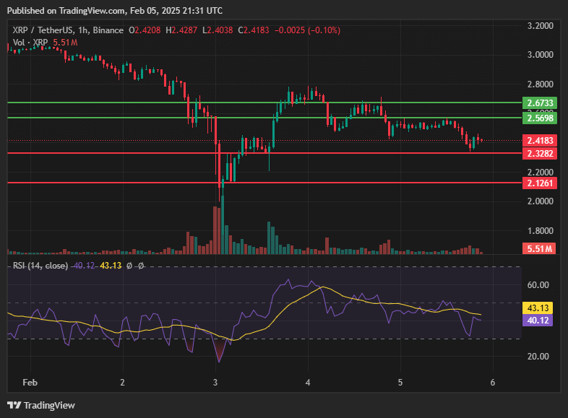Click date marker 6 on the time axis

pyautogui.click(x=492, y=381)
